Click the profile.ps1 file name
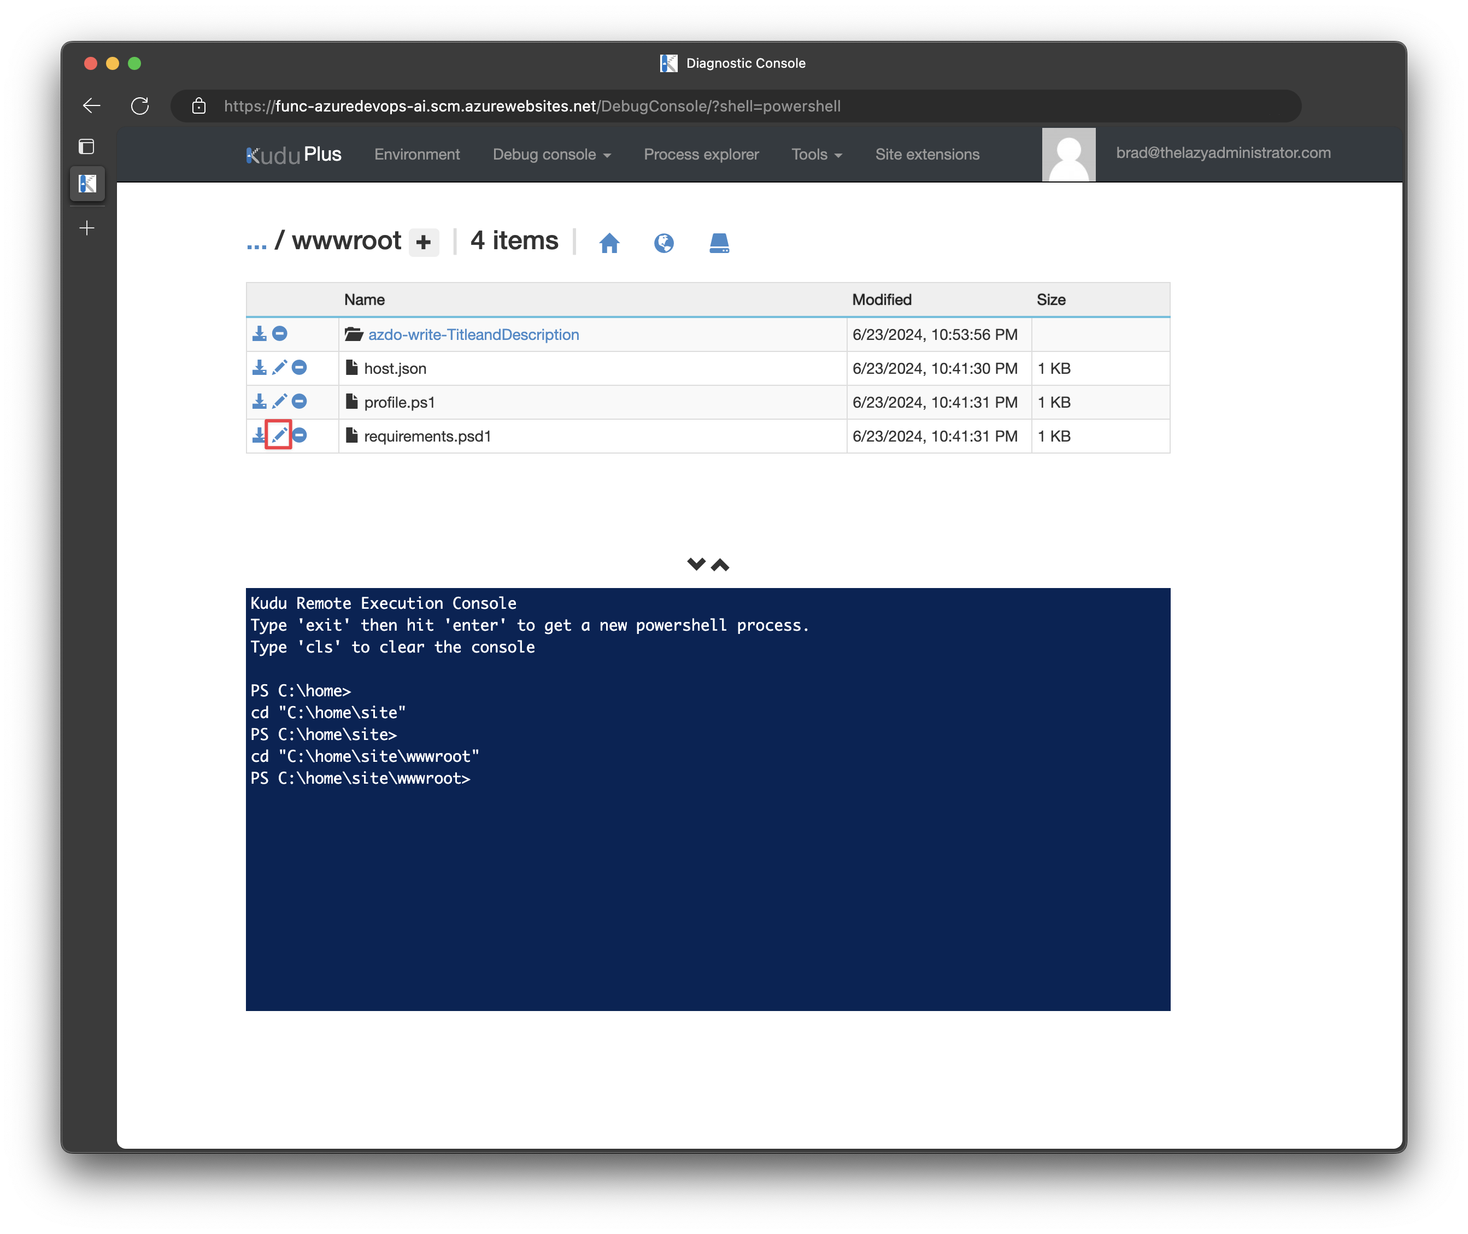This screenshot has width=1468, height=1234. (x=400, y=402)
